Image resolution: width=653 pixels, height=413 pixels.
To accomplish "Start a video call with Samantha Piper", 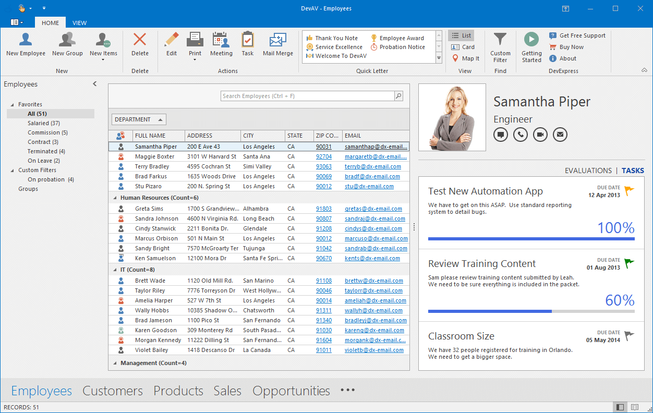I will coord(540,135).
